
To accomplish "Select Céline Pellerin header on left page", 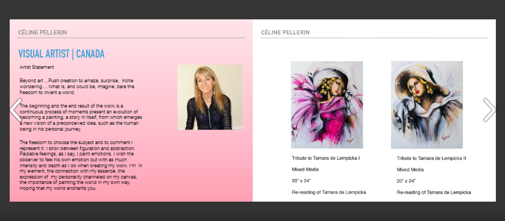I will (x=42, y=32).
